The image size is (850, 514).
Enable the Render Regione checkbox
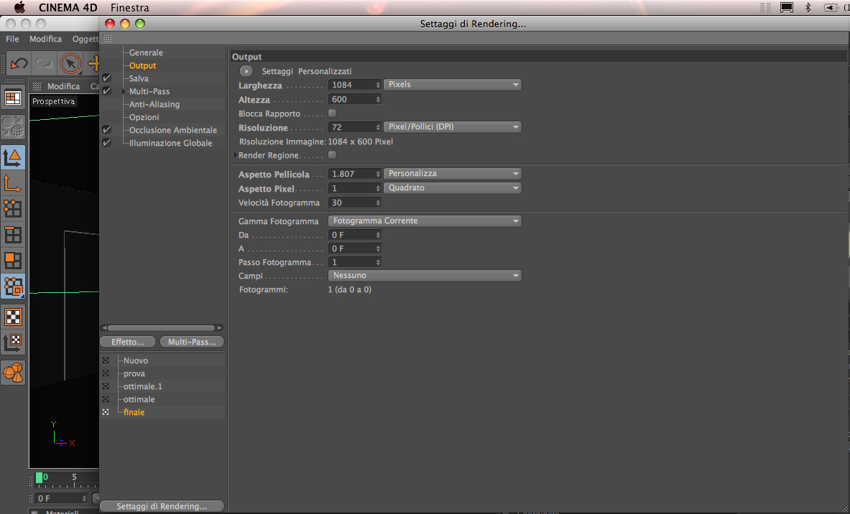click(x=332, y=155)
